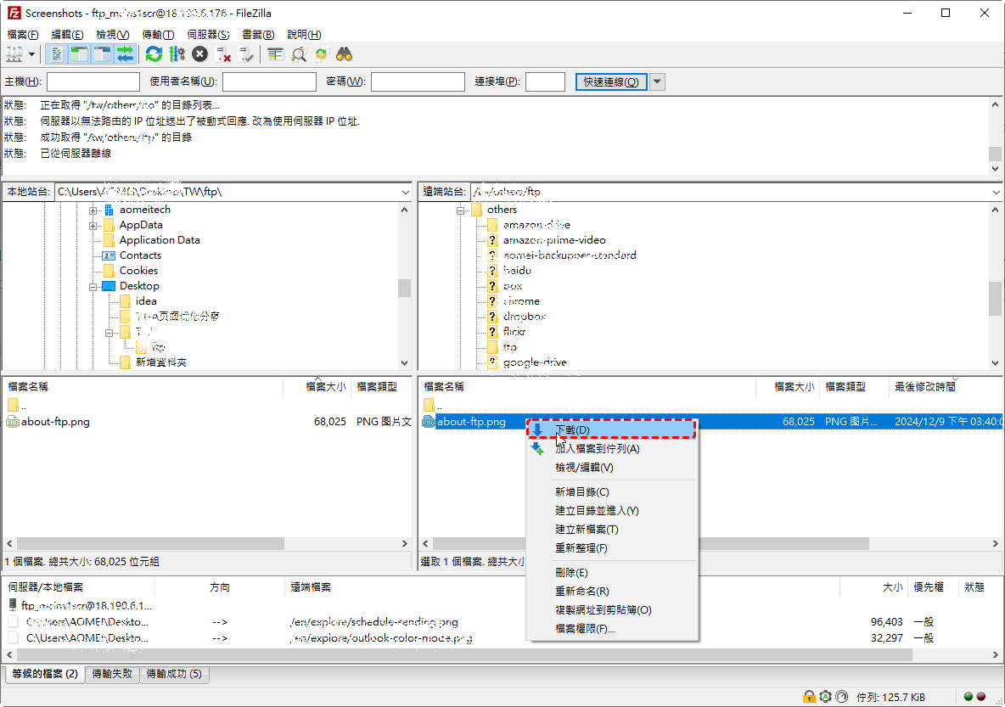
Task: Open the directory listing filters icon
Action: point(276,54)
